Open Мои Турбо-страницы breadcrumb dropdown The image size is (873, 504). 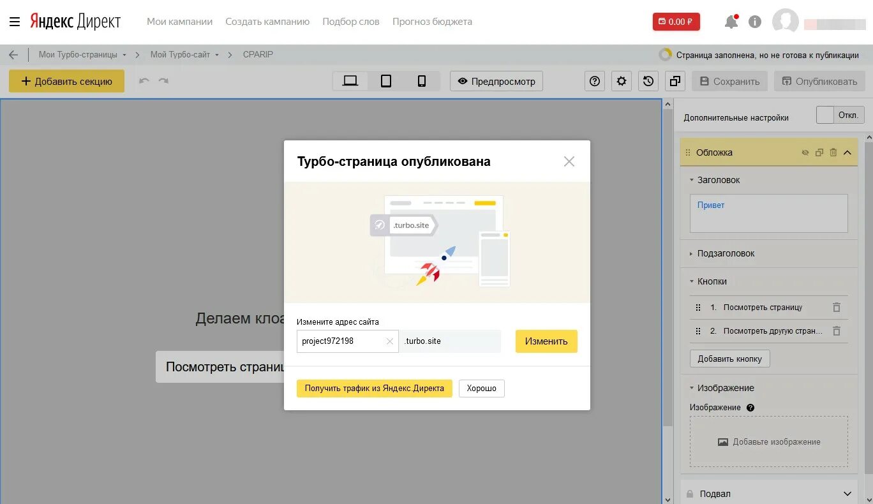click(x=82, y=55)
